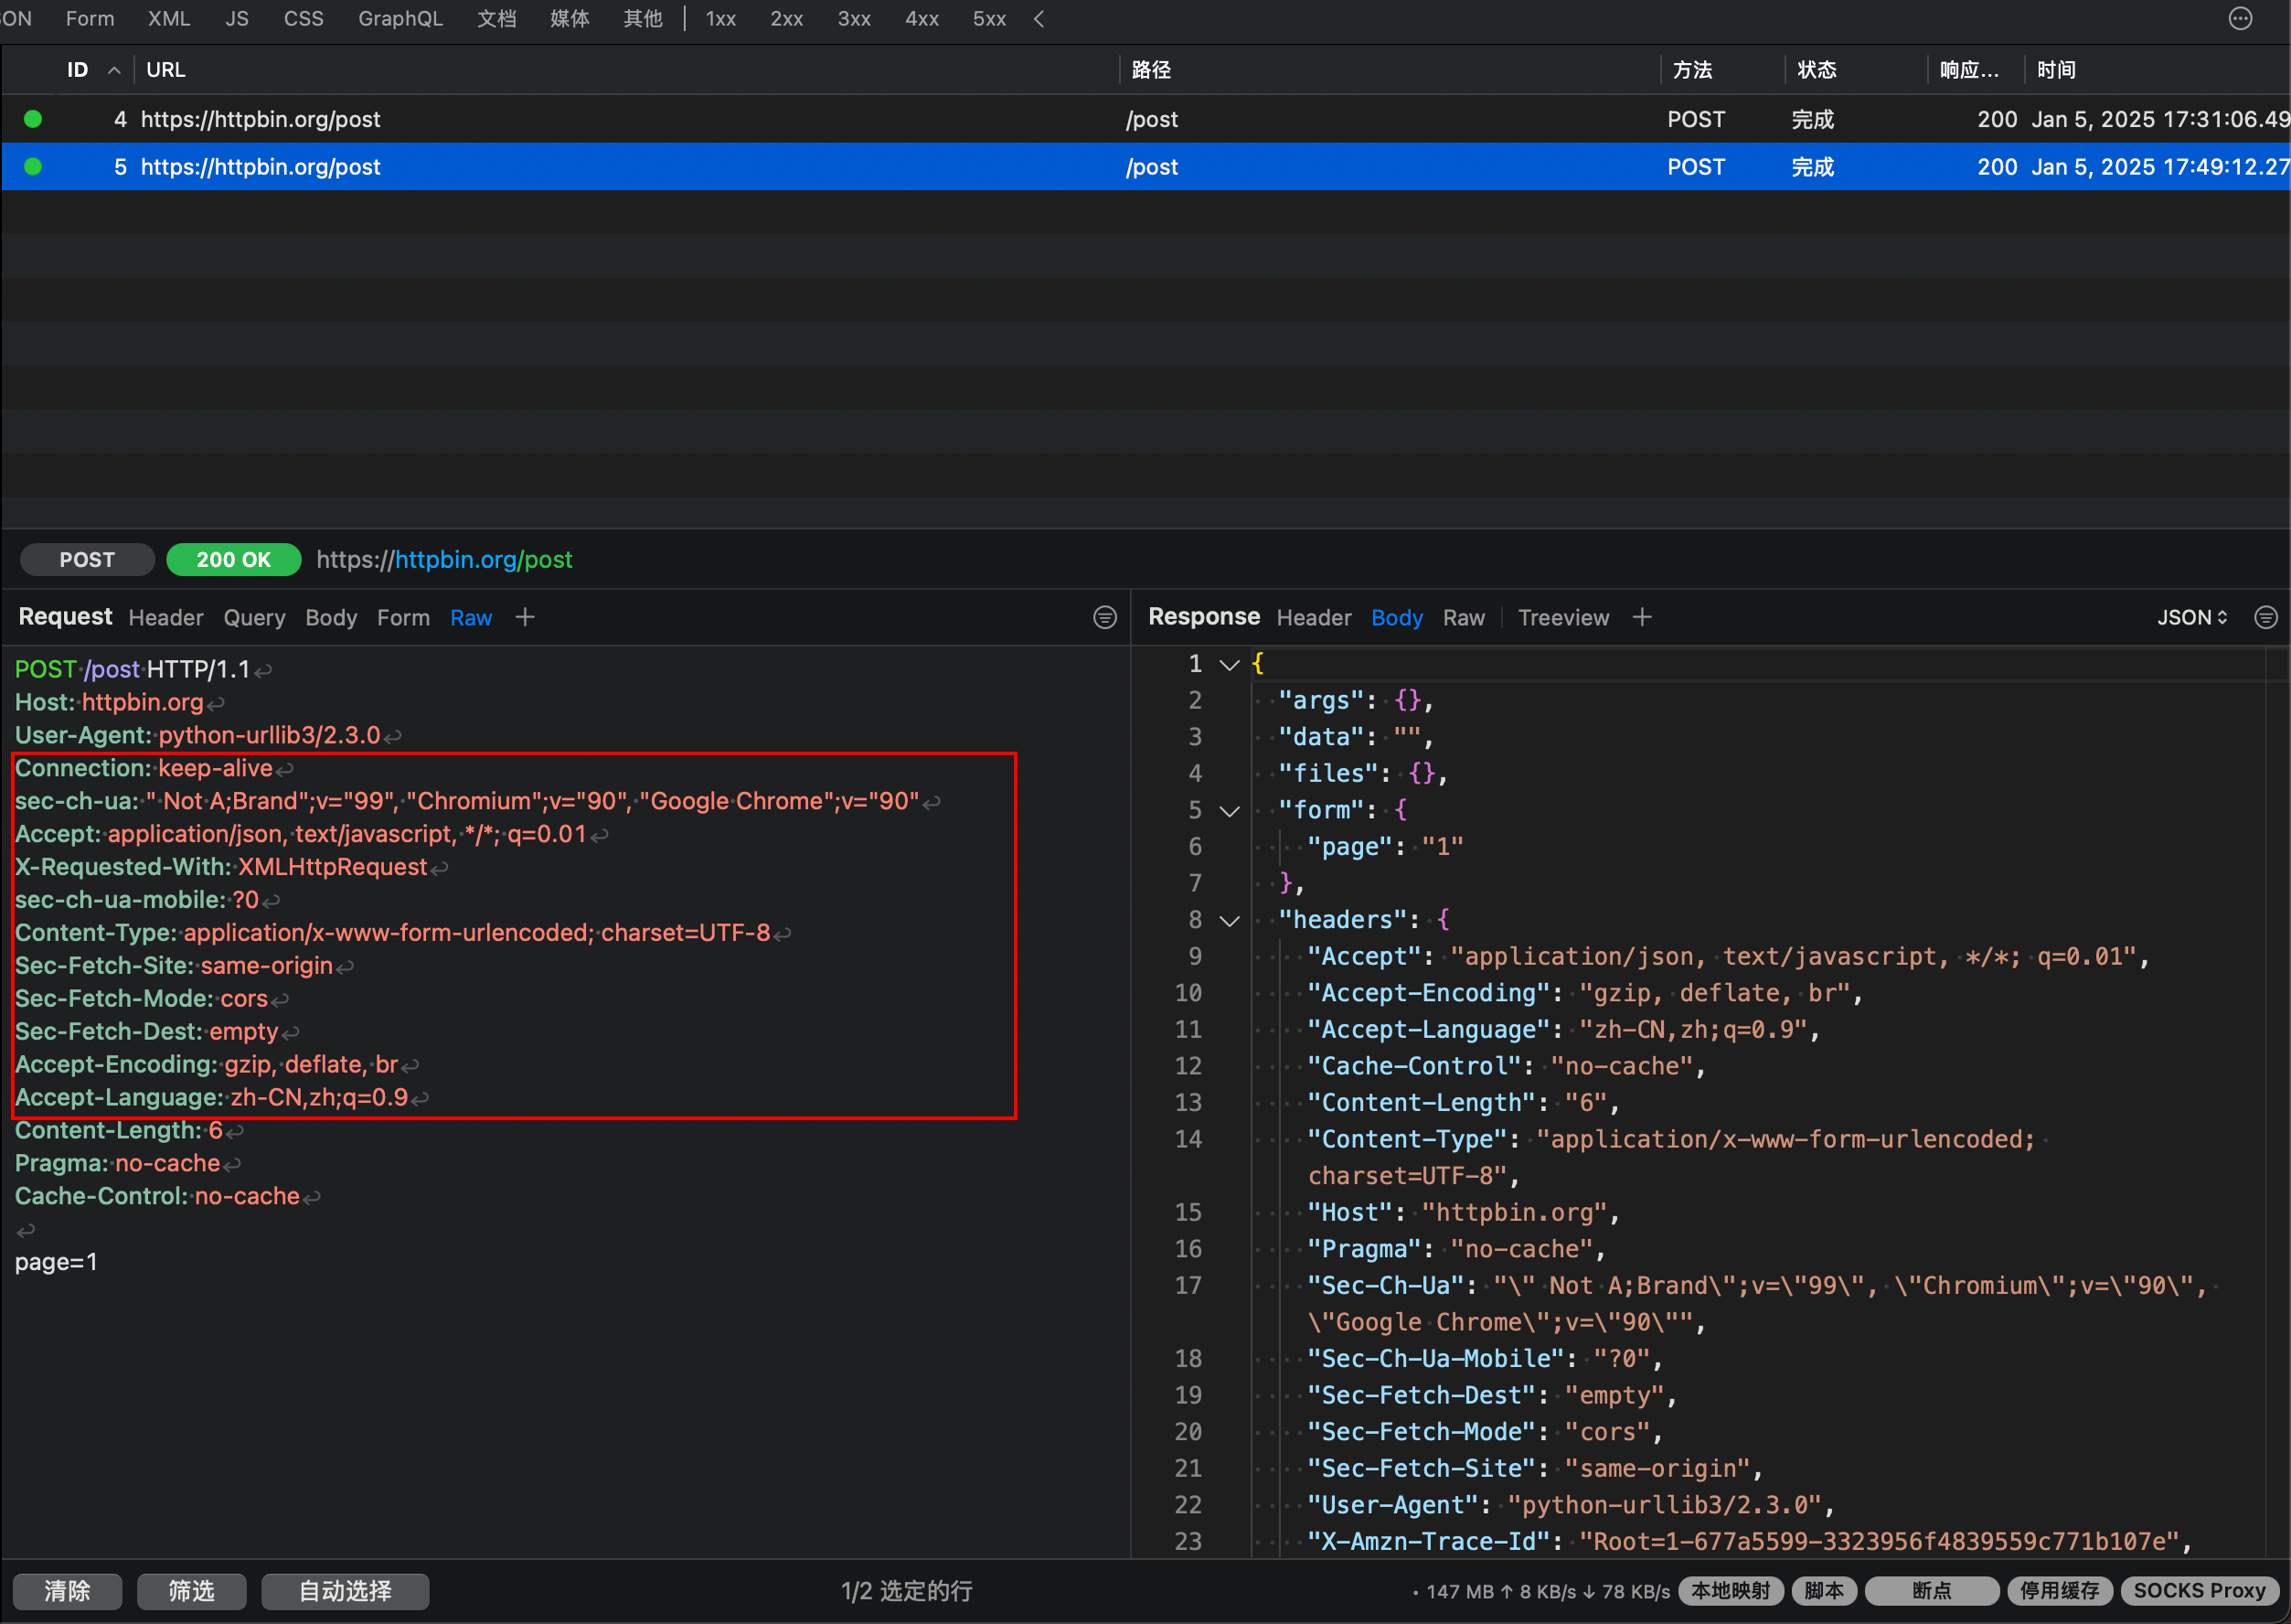Screen dimensions: 2291x1624
Task: Filter by GraphQL request type
Action: tap(400, 19)
